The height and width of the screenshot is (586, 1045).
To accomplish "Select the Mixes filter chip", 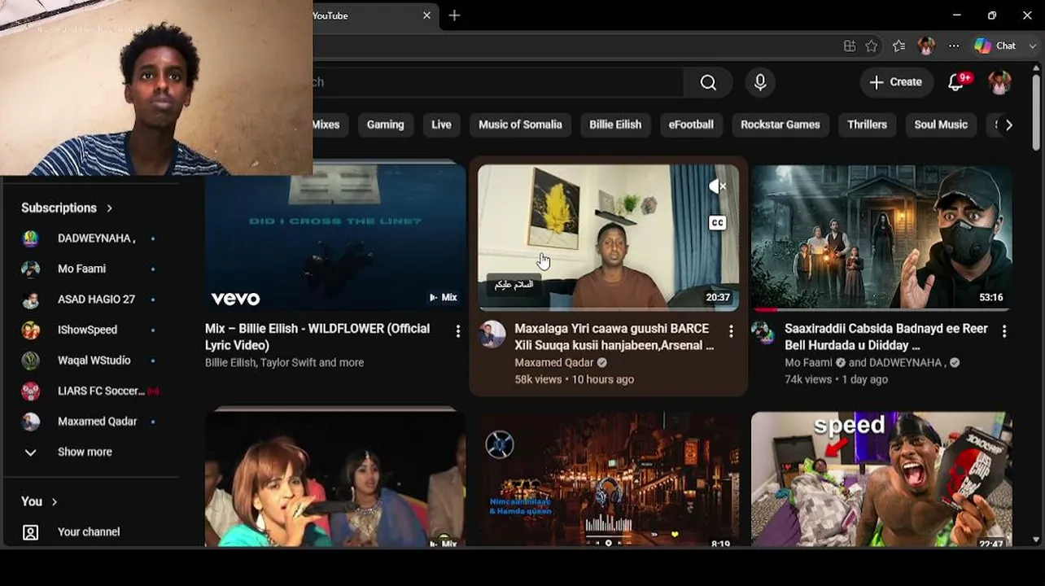I will [326, 125].
